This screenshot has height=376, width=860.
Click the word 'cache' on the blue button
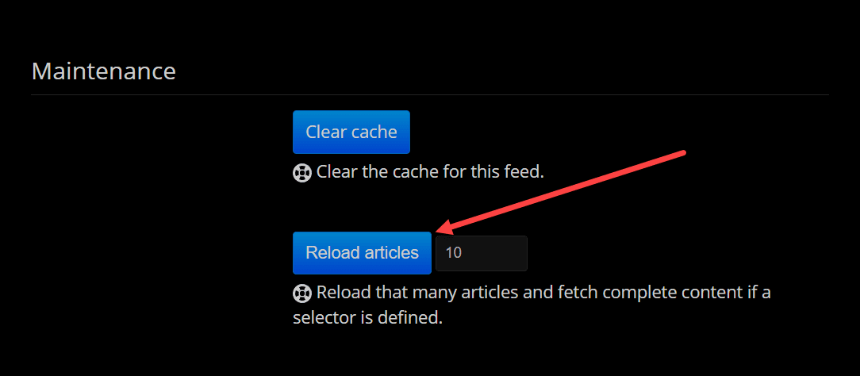[373, 132]
